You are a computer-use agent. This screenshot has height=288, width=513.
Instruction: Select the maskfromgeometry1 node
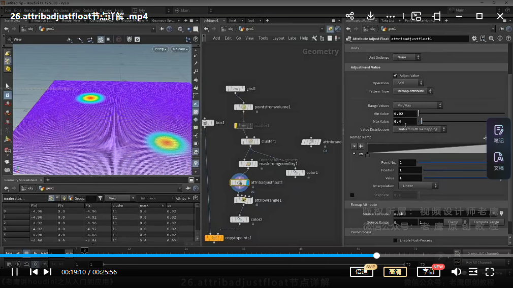click(248, 164)
